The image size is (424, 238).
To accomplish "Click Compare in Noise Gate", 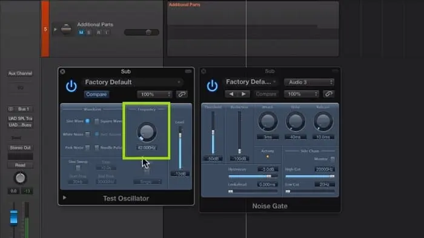I will [266, 94].
